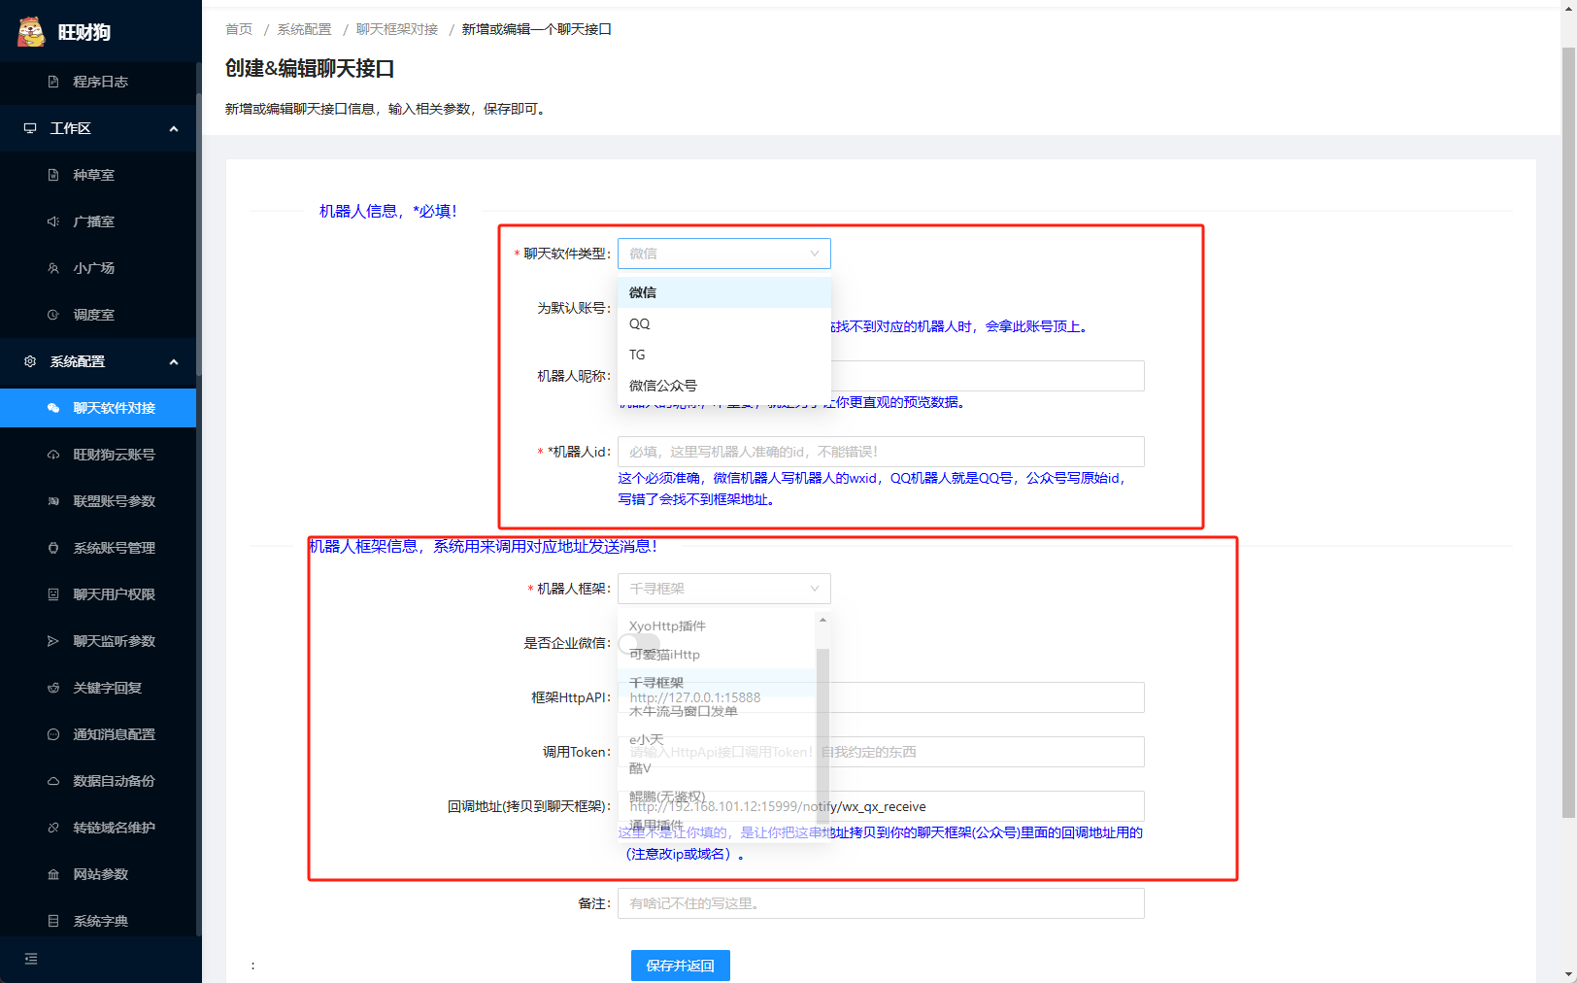
Task: Choose 木牛流马窗口发单 framework option
Action: (717, 711)
